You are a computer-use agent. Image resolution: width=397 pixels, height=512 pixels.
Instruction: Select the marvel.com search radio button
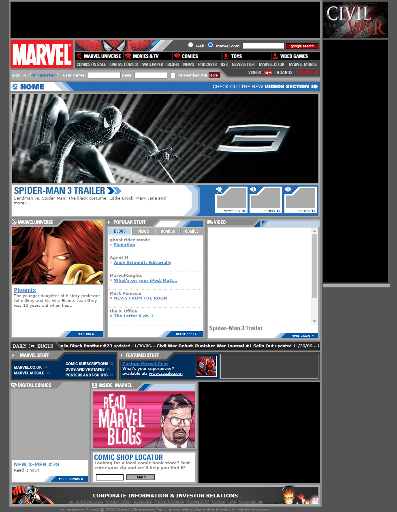[x=210, y=45]
